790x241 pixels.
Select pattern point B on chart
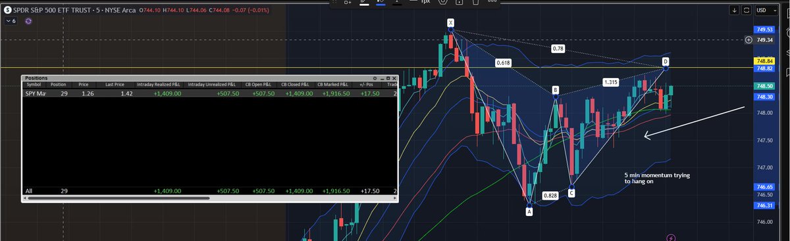556,89
